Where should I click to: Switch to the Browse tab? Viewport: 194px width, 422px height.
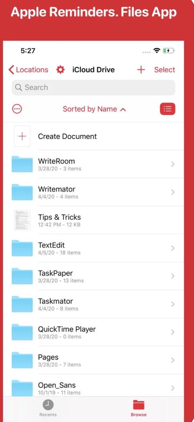(139, 408)
